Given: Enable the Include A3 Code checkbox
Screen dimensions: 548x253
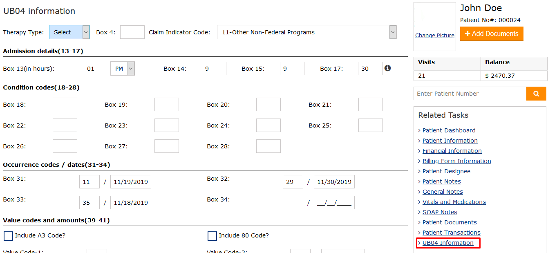Looking at the screenshot, I should (x=8, y=236).
